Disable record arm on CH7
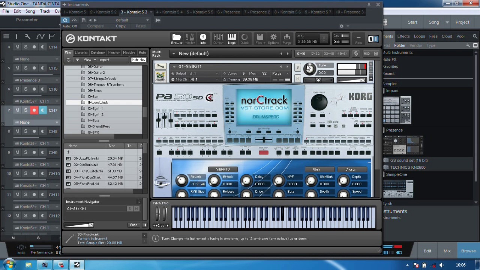The image size is (480, 270). pyautogui.click(x=34, y=110)
